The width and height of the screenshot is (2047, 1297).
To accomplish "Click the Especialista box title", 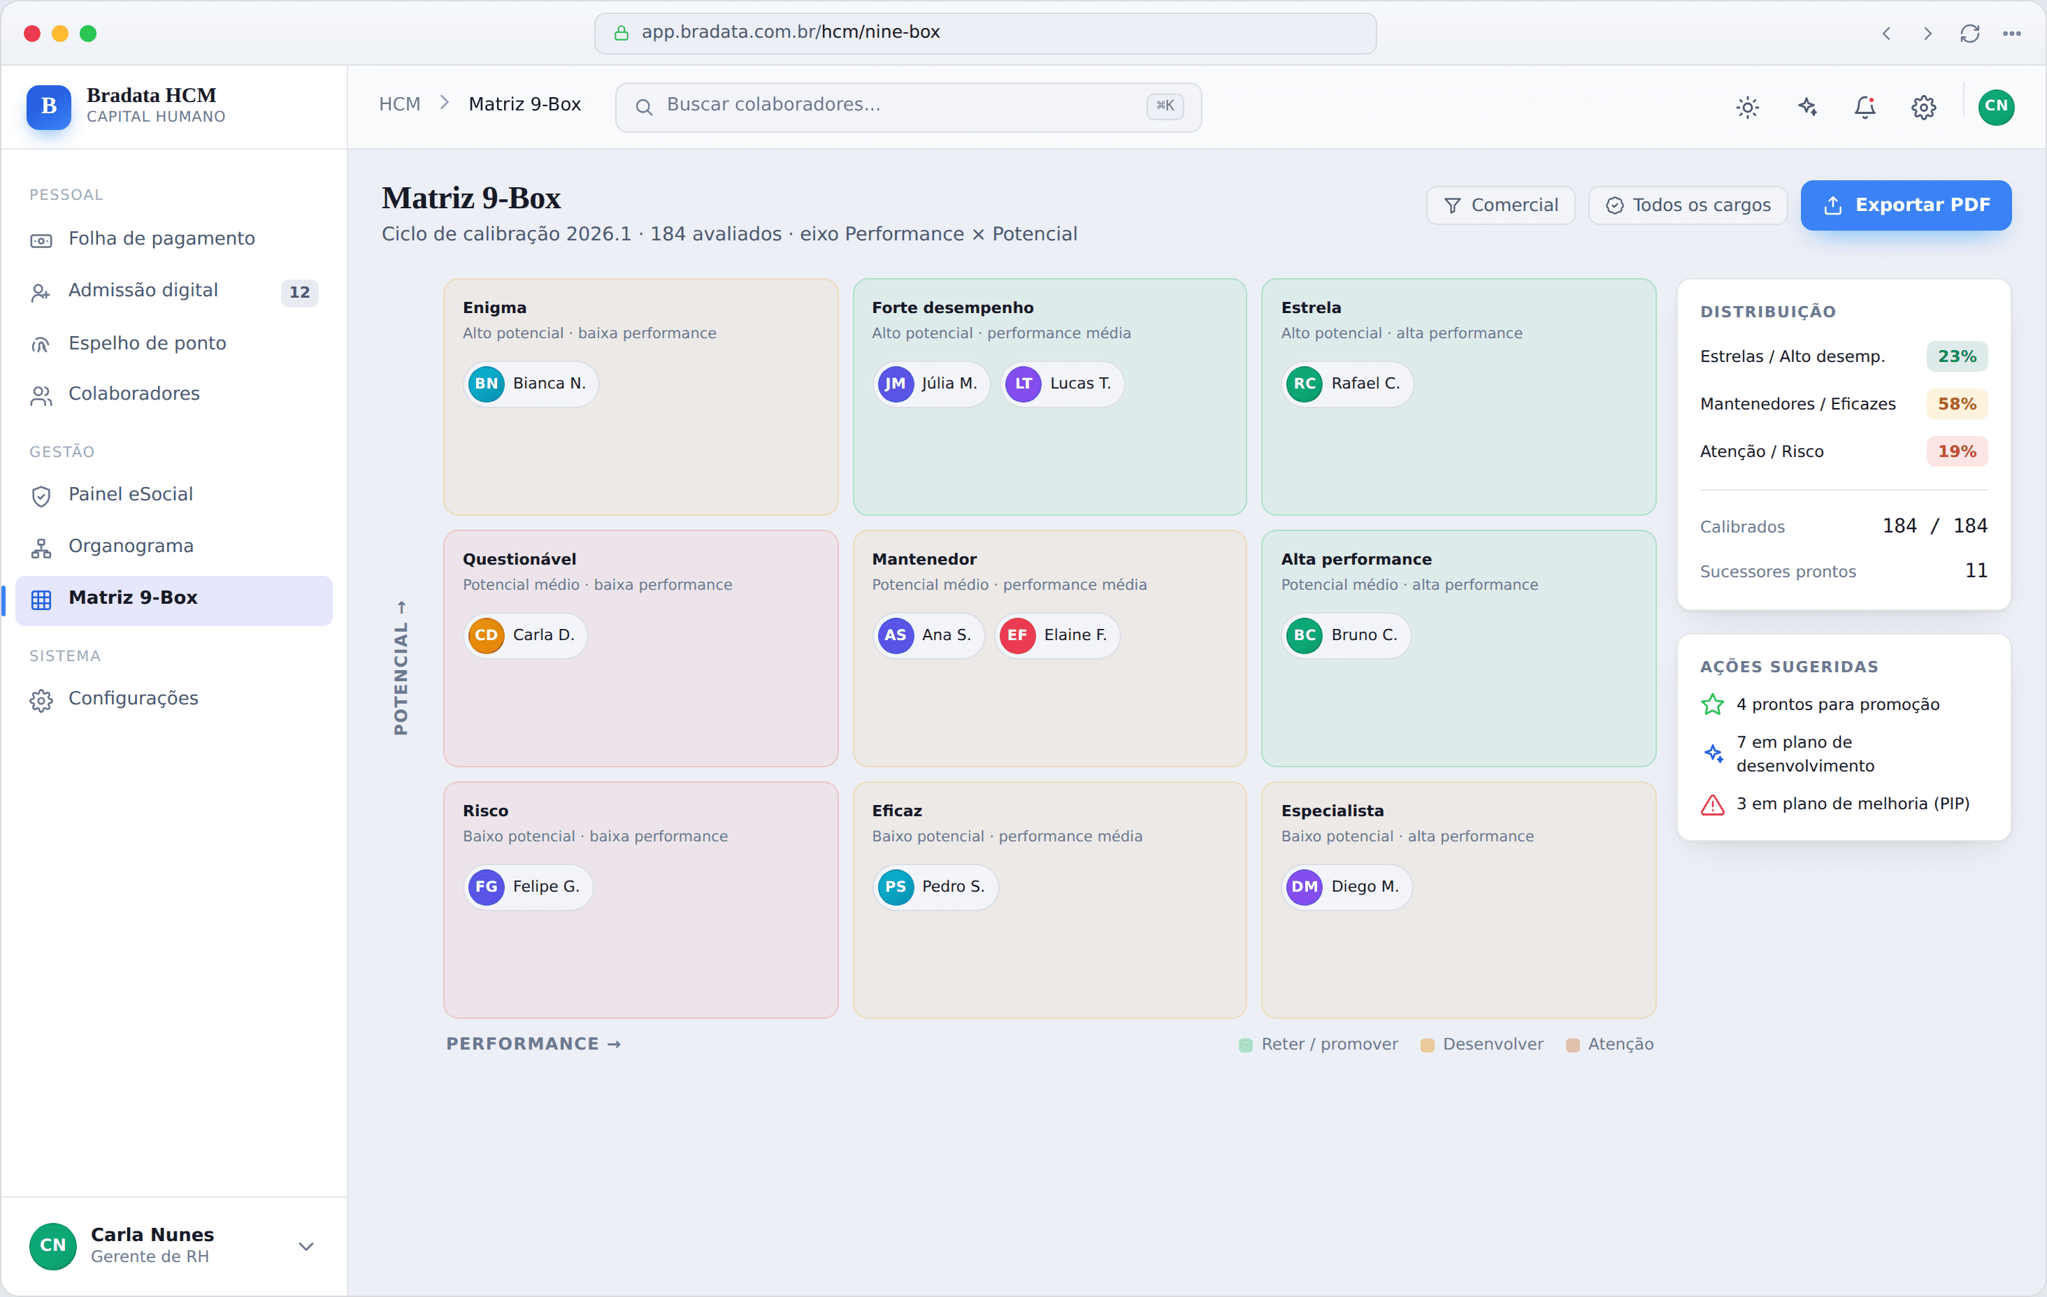I will coord(1332,811).
